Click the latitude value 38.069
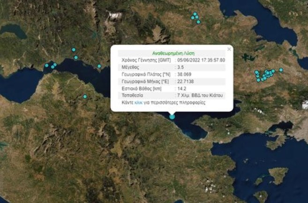Screen dimensions: 308x203 (x=183, y=74)
